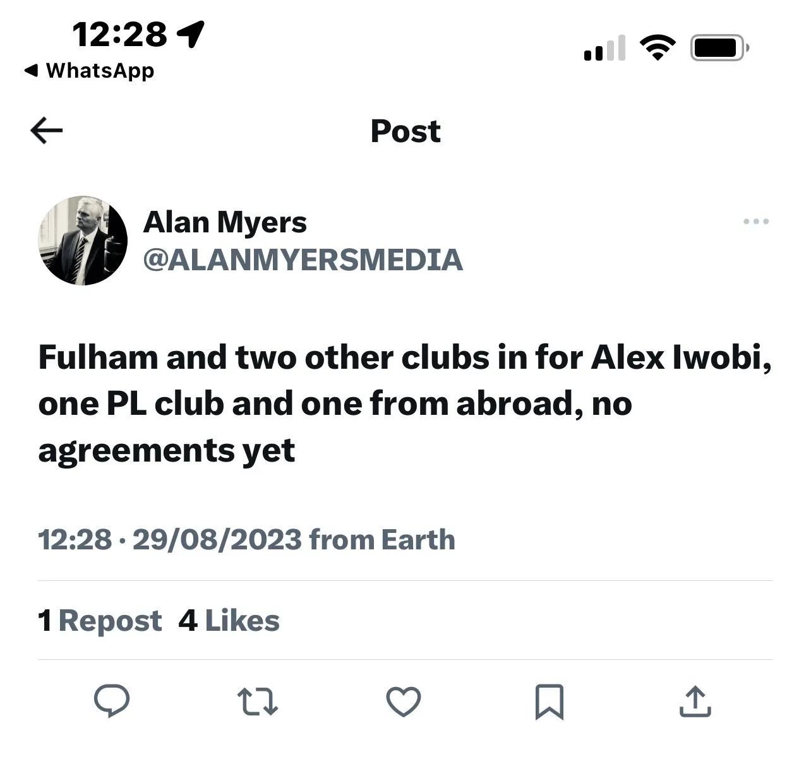Open Alan Myers profile picture
Viewport: 811px width, 759px height.
[83, 241]
